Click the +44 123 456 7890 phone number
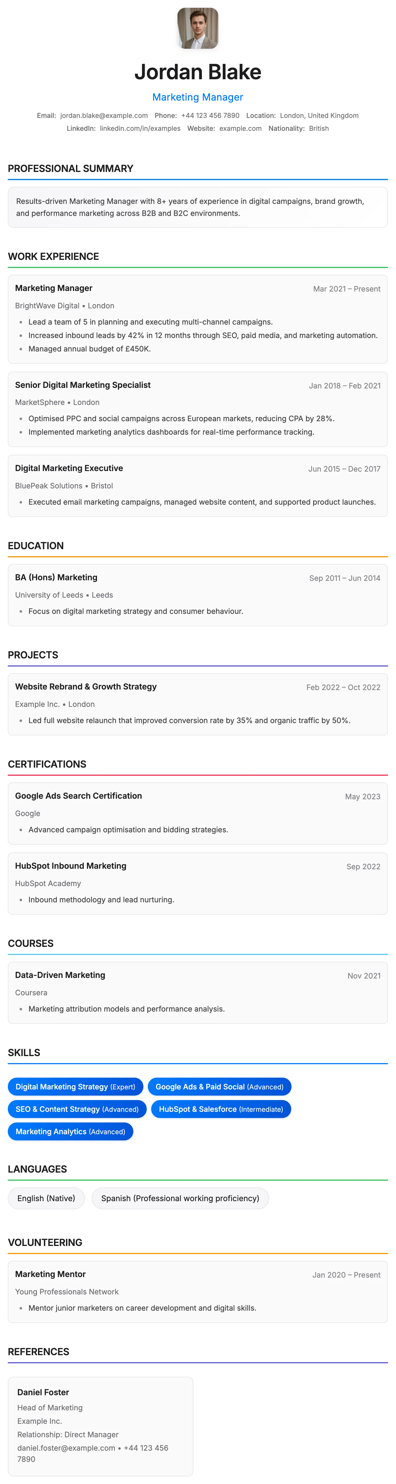Screen dimensions: 396x1484 click(210, 116)
